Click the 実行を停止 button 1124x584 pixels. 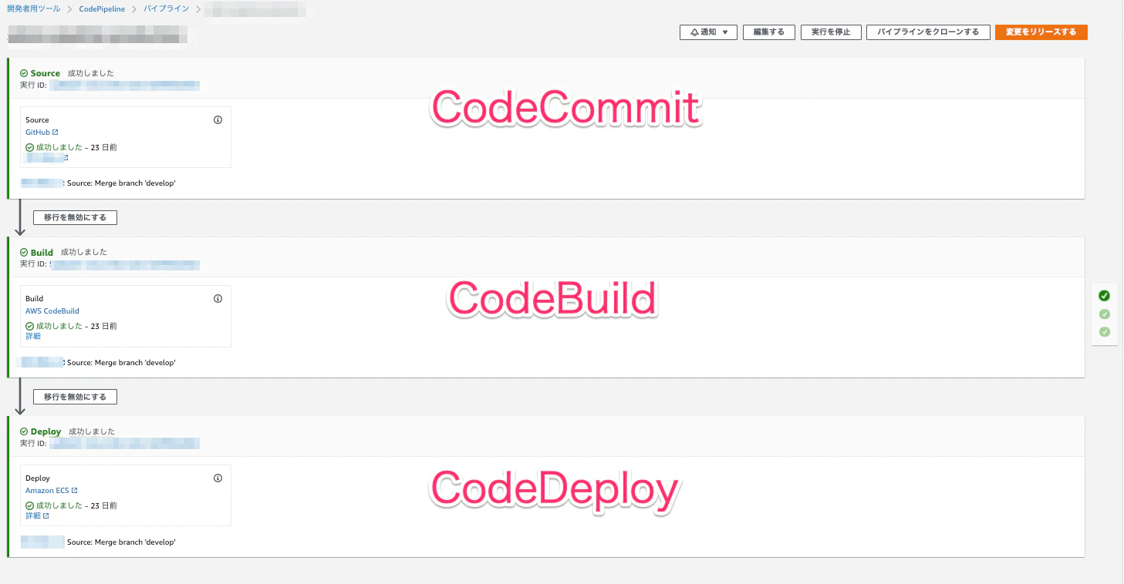pyautogui.click(x=831, y=32)
